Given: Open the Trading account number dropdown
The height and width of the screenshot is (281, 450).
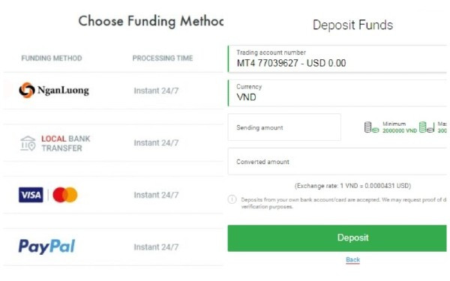Looking at the screenshot, I should coord(337,58).
